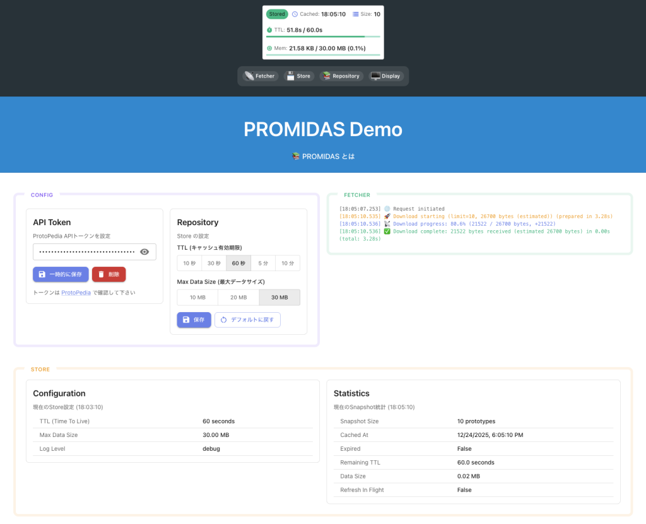Click the monitor Display icon
The image size is (646, 524).
pos(375,76)
